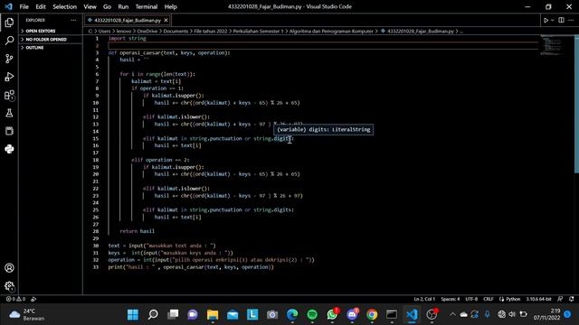Open the Extensions view

click(9, 95)
